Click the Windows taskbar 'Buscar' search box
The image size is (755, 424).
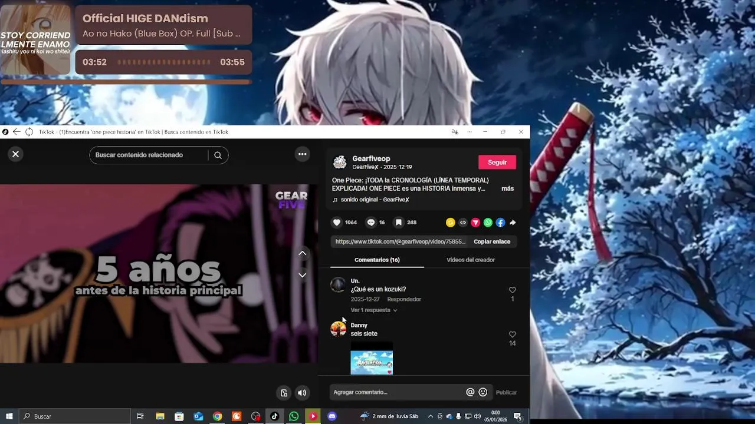[x=74, y=416]
